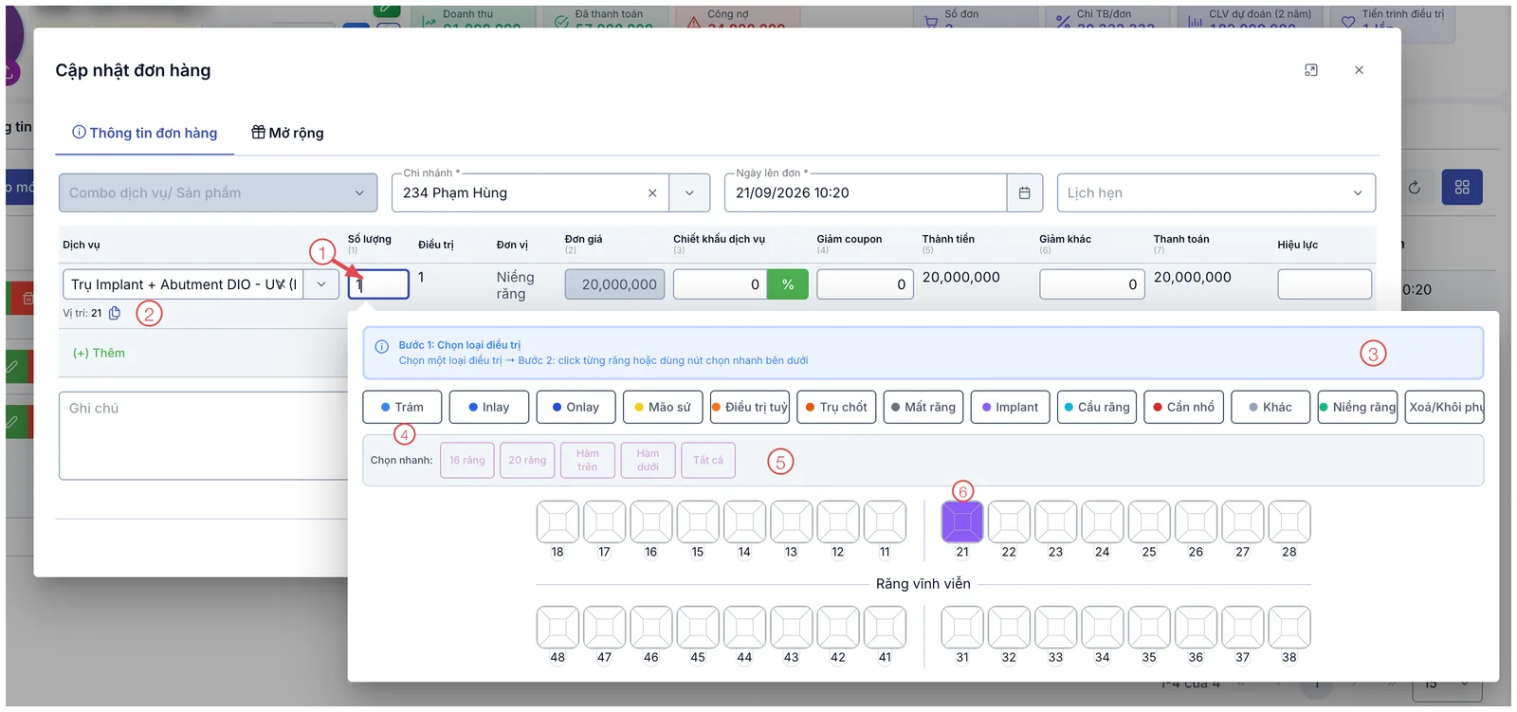Expand the Trụ Implant service dropdown
Screen dimensions: 1517x712
coord(321,284)
